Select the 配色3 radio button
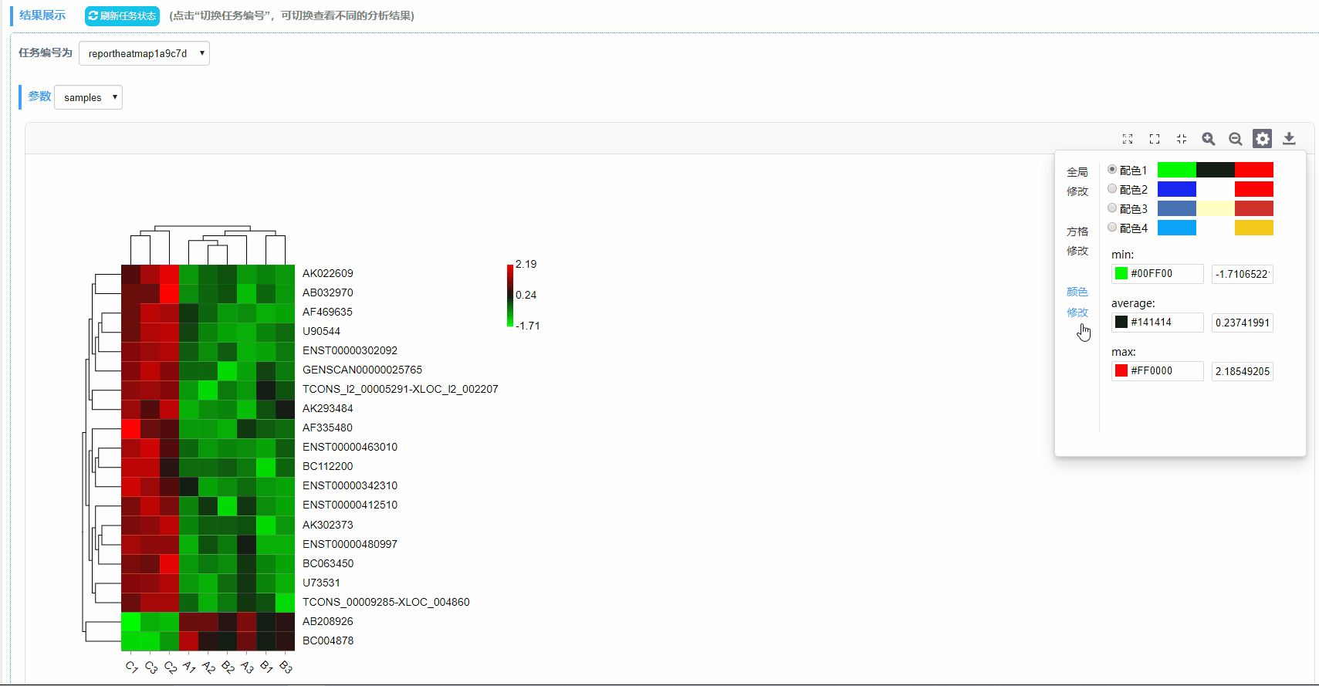Viewport: 1319px width, 686px height. pyautogui.click(x=1112, y=208)
